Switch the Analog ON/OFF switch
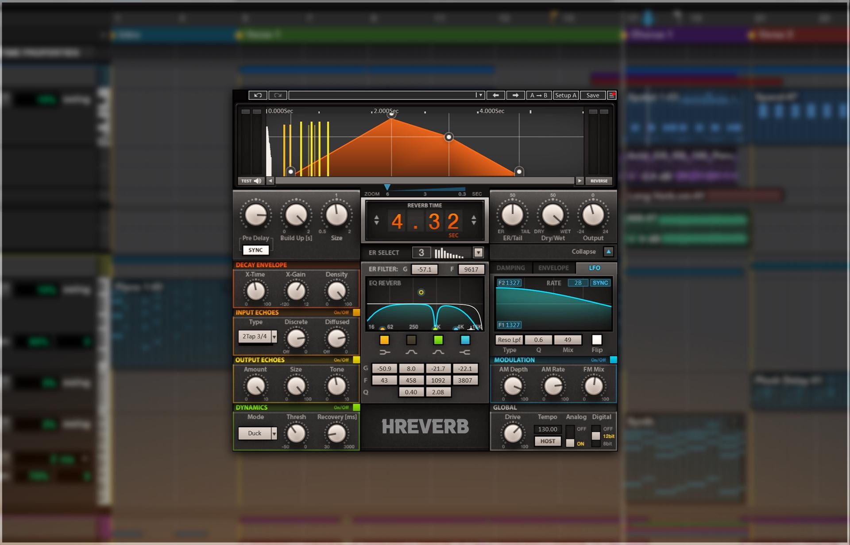 point(570,436)
